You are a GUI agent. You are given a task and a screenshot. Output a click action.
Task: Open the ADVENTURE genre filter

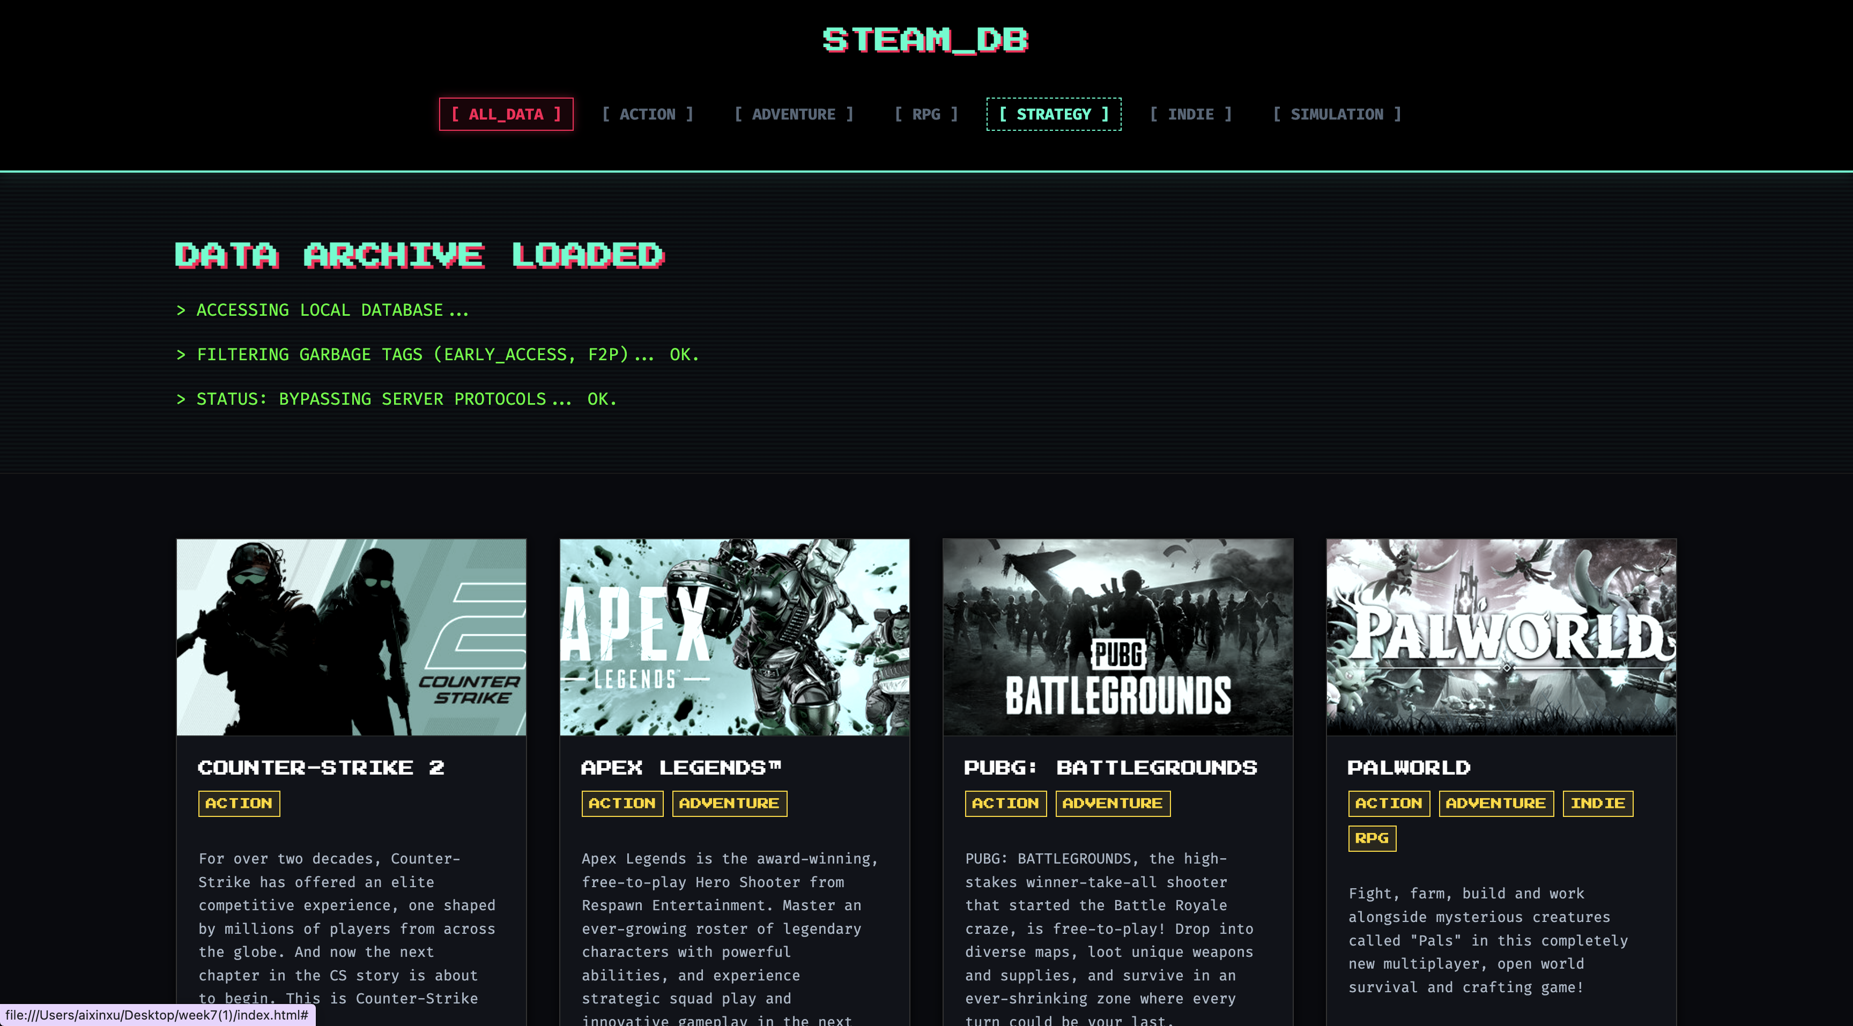coord(794,114)
